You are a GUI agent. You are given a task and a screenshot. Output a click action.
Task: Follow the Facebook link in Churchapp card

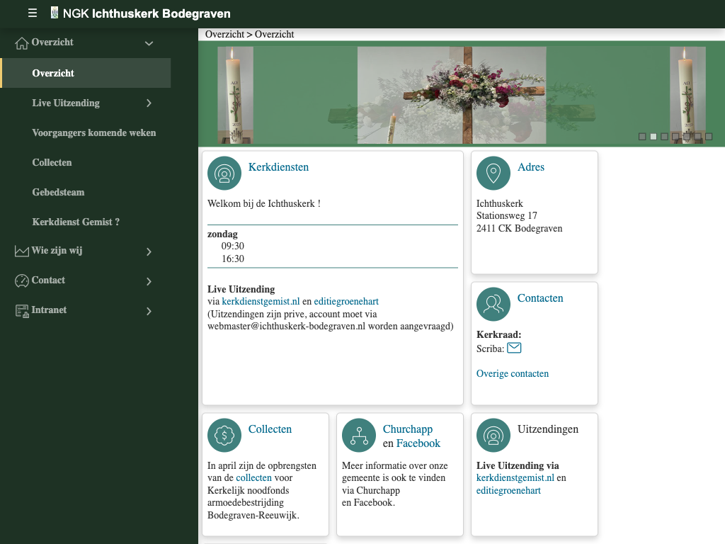click(x=418, y=443)
